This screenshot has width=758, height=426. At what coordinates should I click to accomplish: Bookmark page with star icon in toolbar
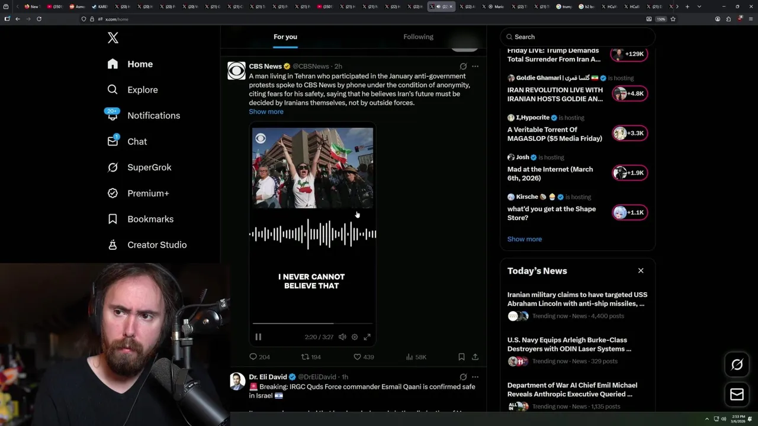pyautogui.click(x=673, y=19)
